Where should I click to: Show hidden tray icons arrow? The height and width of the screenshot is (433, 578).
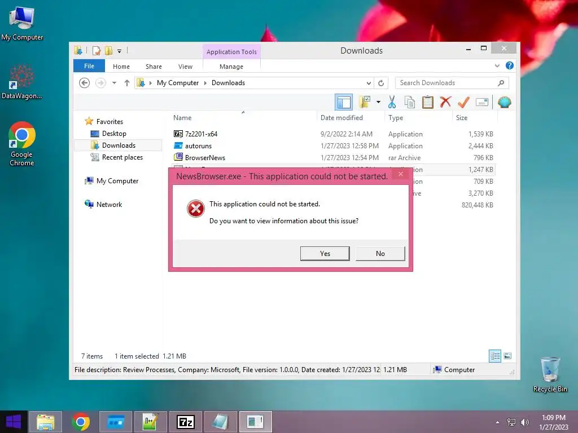(x=498, y=422)
